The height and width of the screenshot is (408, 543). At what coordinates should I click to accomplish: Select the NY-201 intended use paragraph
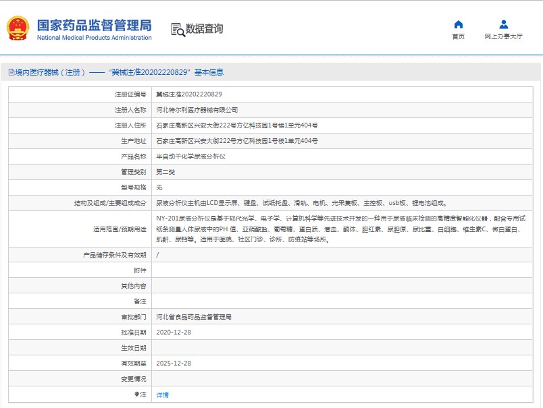(341, 229)
